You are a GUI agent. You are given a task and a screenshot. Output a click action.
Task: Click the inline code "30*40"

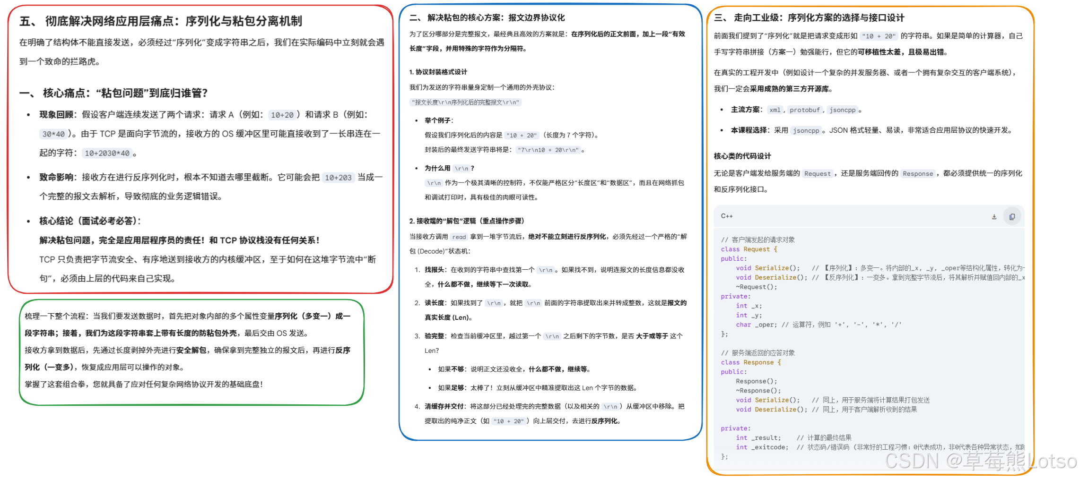pyautogui.click(x=53, y=134)
